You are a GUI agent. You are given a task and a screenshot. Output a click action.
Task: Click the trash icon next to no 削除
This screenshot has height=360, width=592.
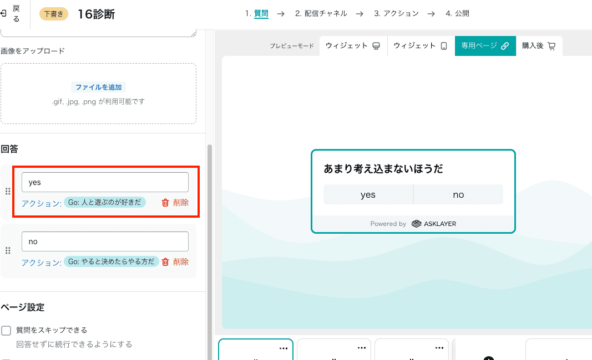pos(165,261)
